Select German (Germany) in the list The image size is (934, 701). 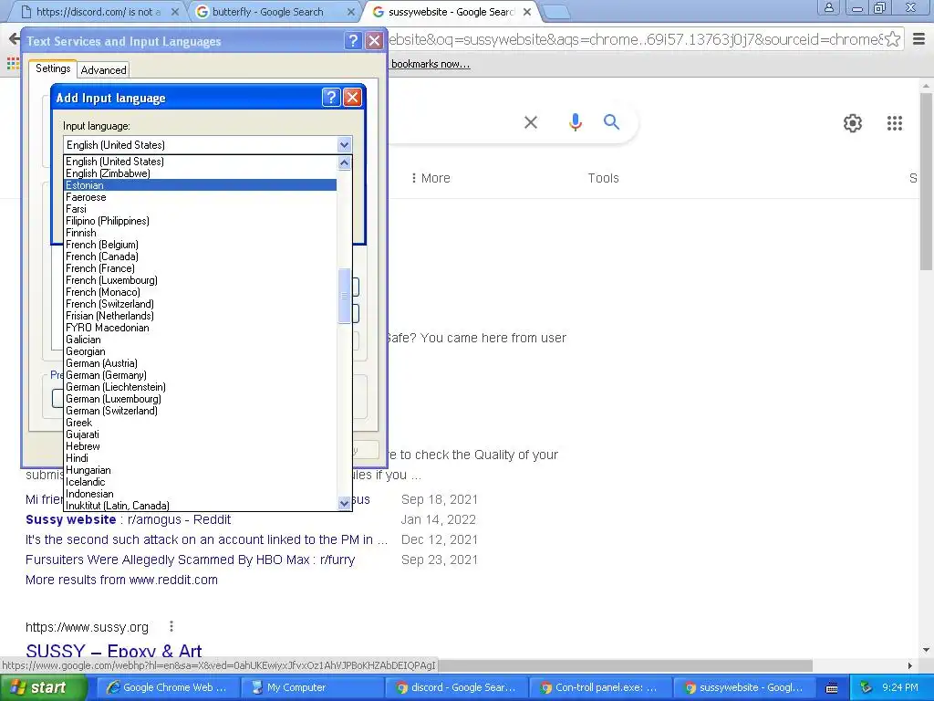coord(200,375)
